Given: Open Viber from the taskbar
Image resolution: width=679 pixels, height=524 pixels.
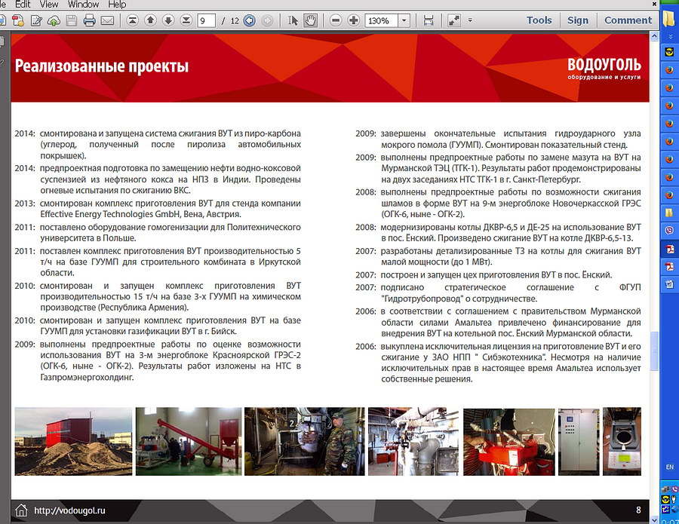Looking at the screenshot, I should (669, 231).
